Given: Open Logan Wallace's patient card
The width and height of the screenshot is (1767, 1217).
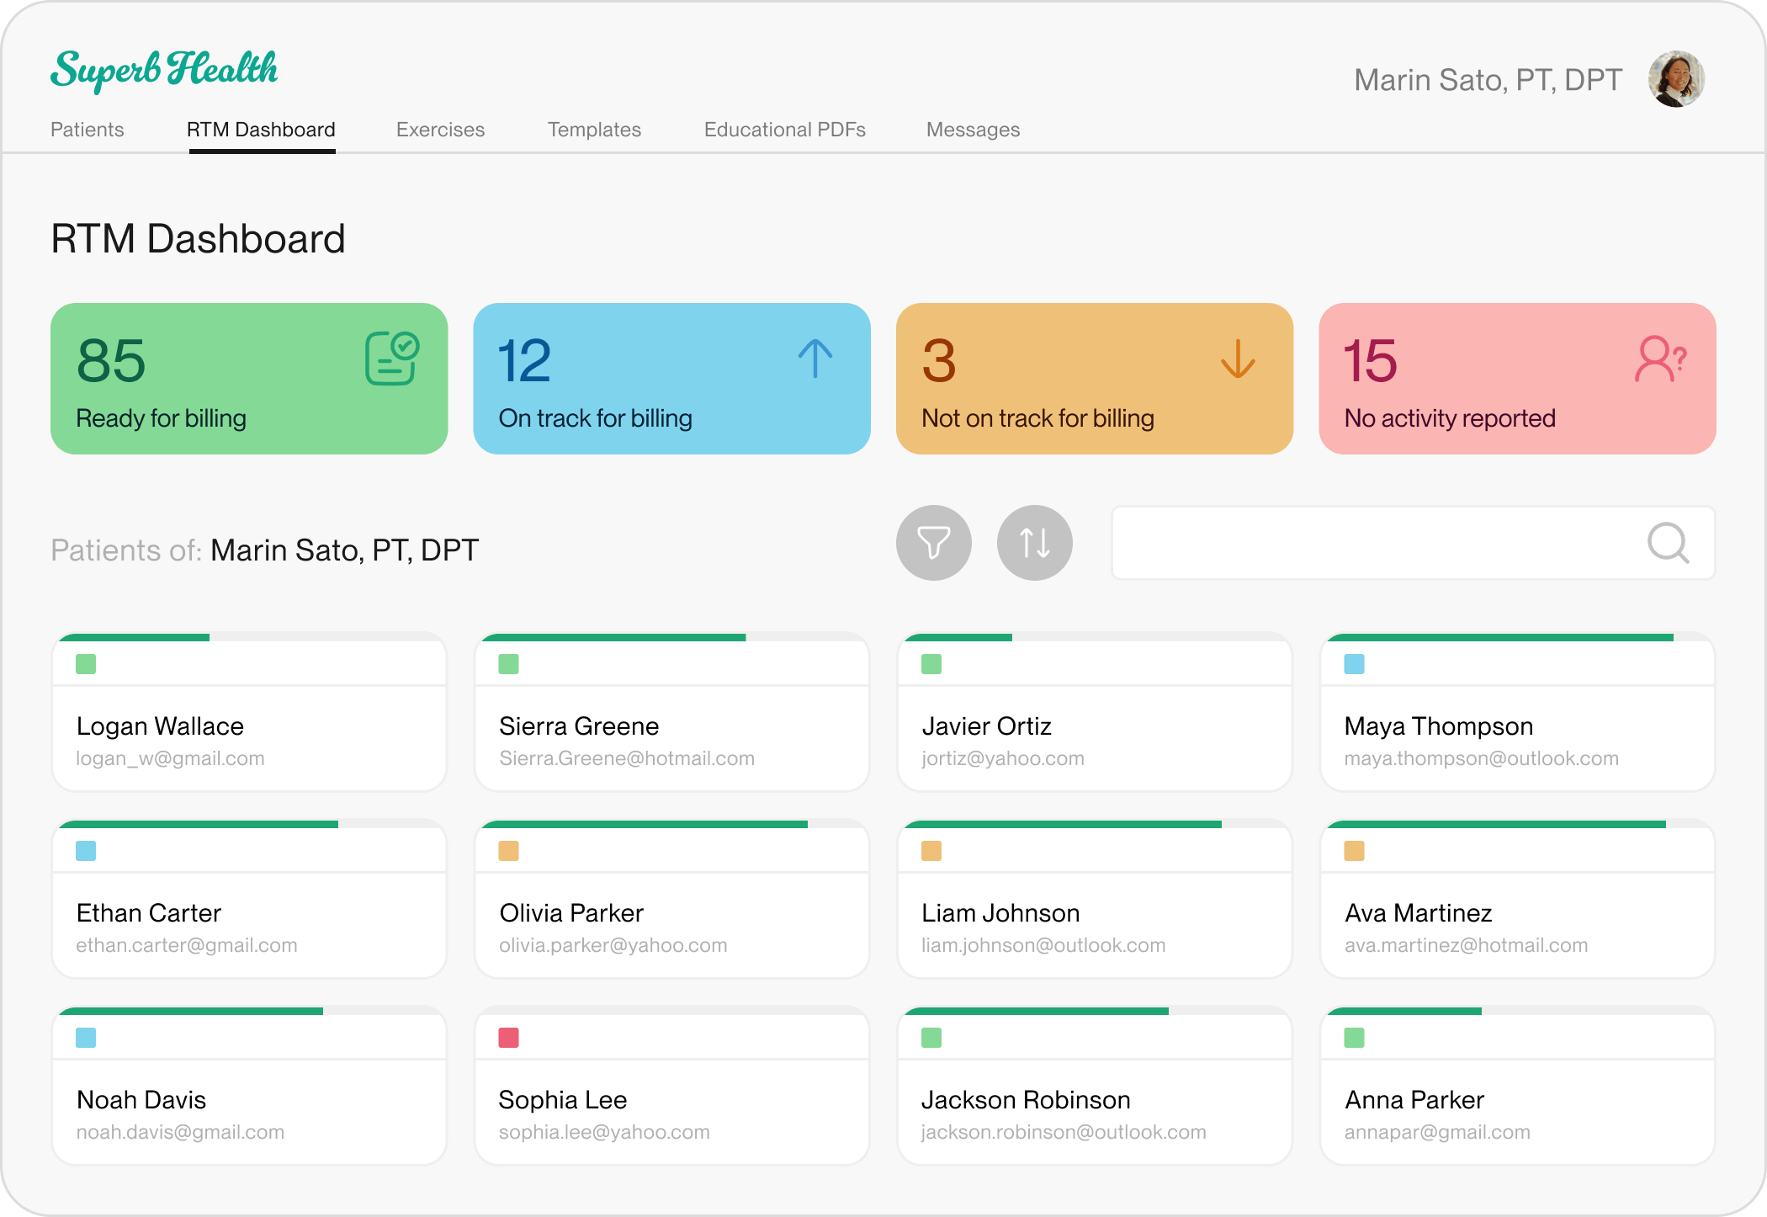Looking at the screenshot, I should pyautogui.click(x=249, y=739).
